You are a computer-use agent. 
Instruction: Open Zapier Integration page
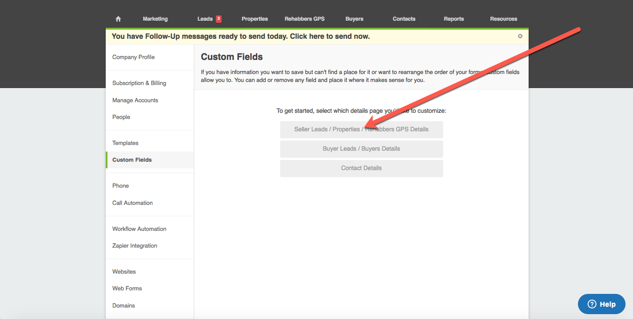[135, 246]
